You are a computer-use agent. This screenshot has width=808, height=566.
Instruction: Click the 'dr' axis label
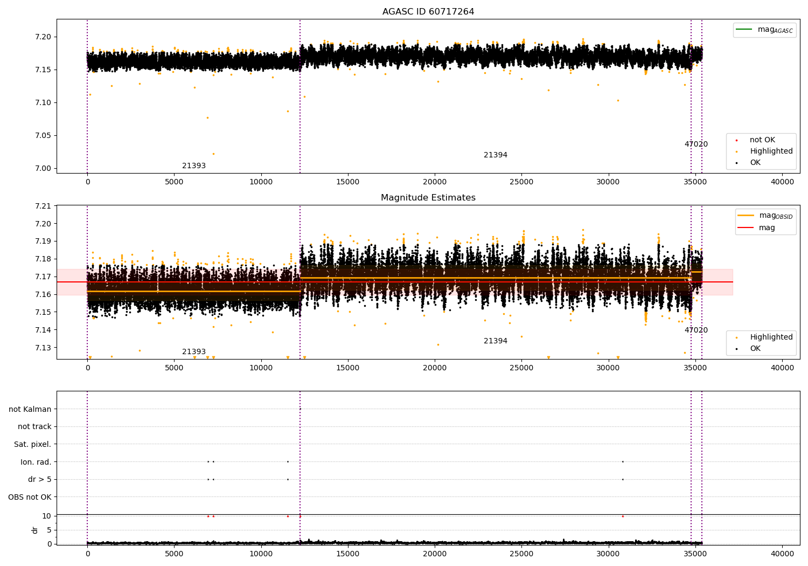[35, 530]
